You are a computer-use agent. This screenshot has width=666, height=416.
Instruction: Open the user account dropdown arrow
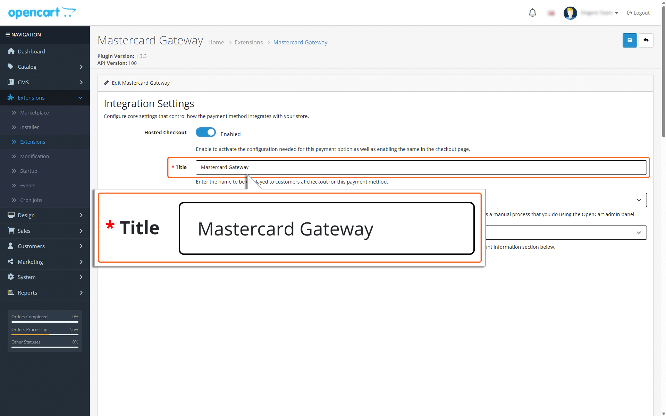[x=617, y=13]
